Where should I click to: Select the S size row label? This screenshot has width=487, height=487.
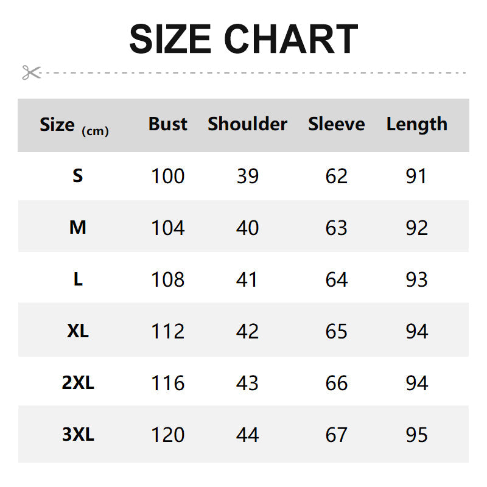pos(77,176)
